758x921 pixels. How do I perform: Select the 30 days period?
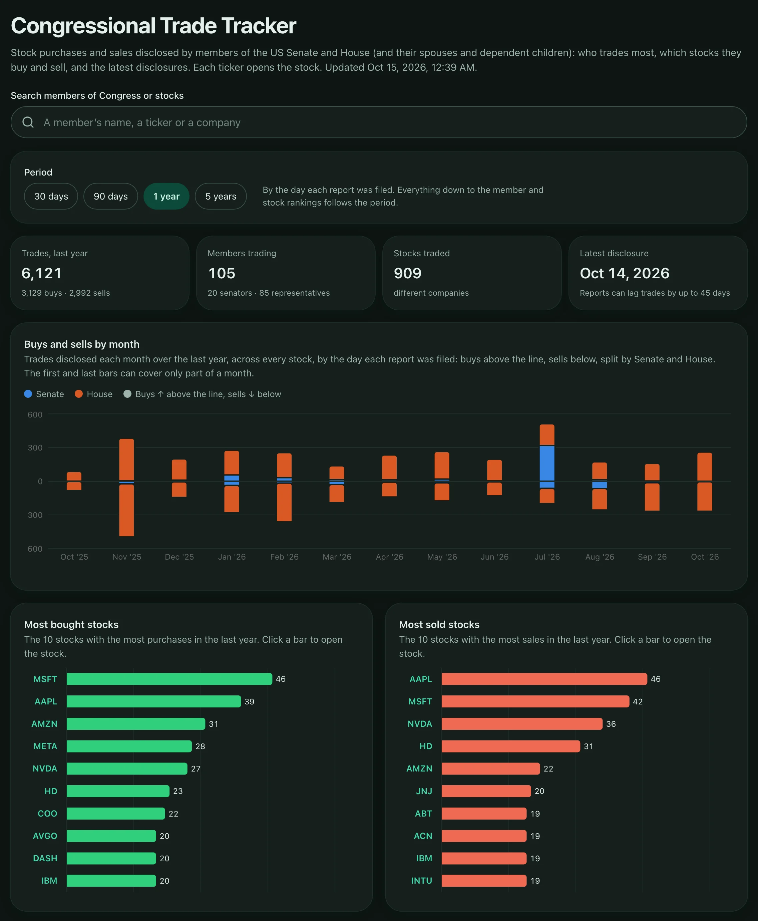pyautogui.click(x=51, y=196)
